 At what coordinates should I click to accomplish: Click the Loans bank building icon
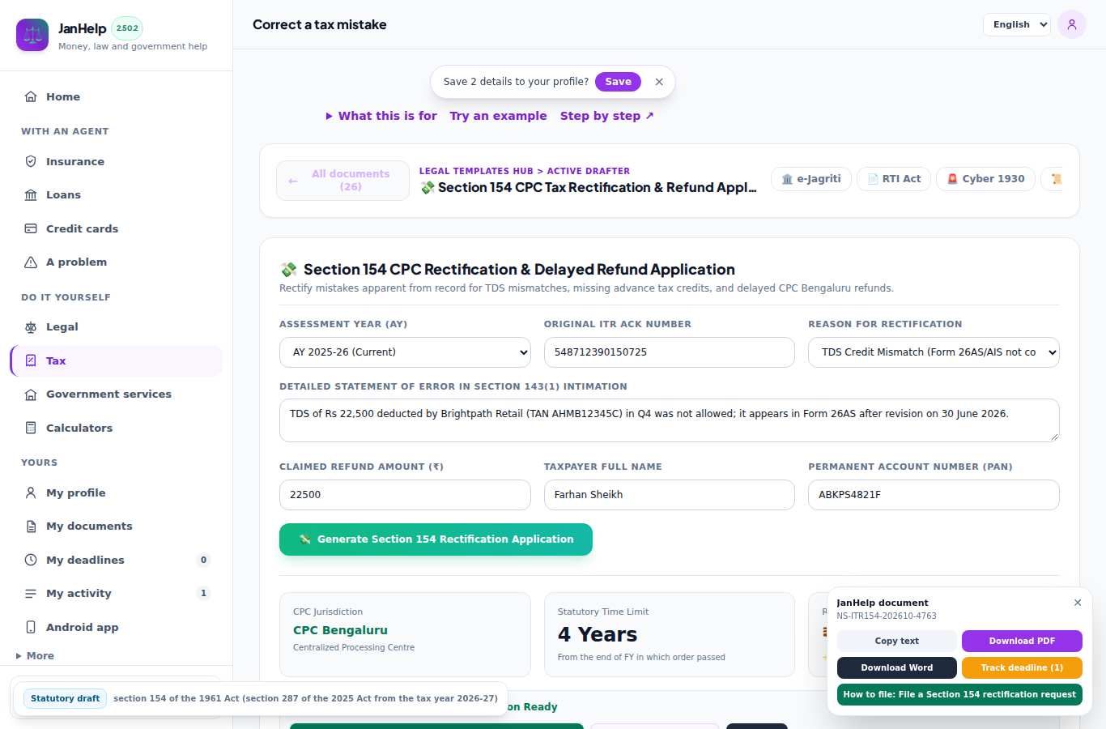(x=31, y=194)
